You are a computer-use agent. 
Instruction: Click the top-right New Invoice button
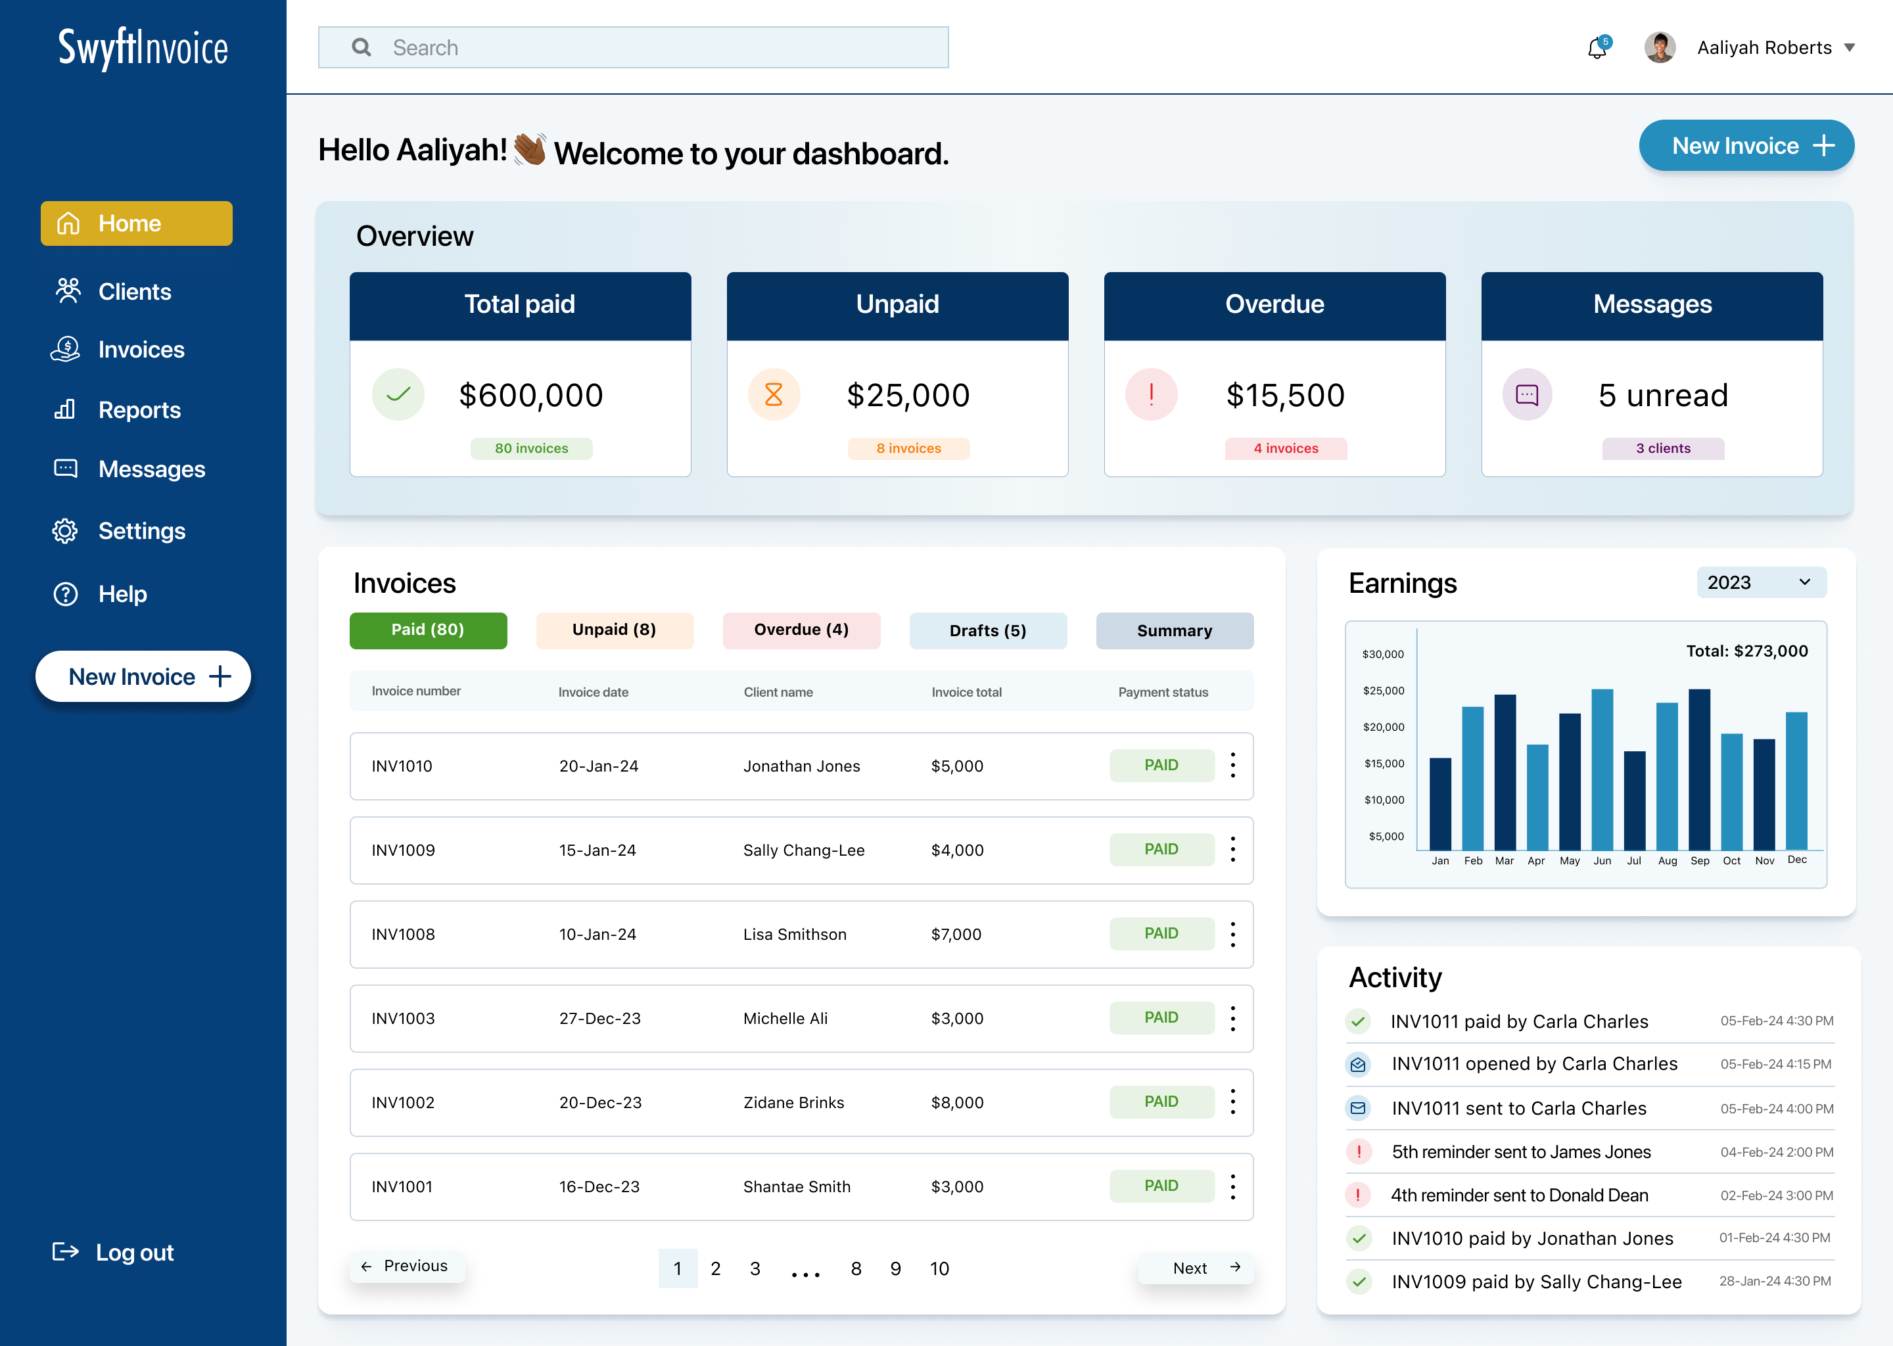click(x=1746, y=146)
